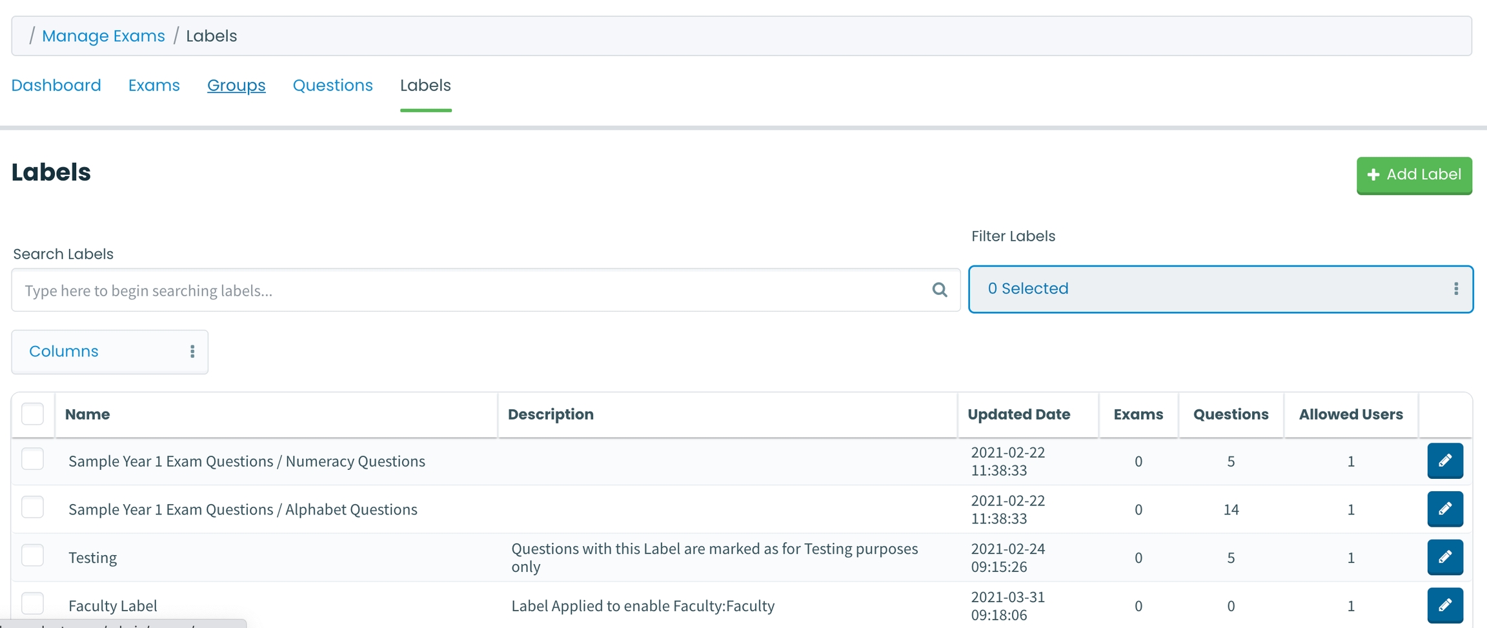This screenshot has height=628, width=1487.
Task: Open the Columns dropdown
Action: [109, 351]
